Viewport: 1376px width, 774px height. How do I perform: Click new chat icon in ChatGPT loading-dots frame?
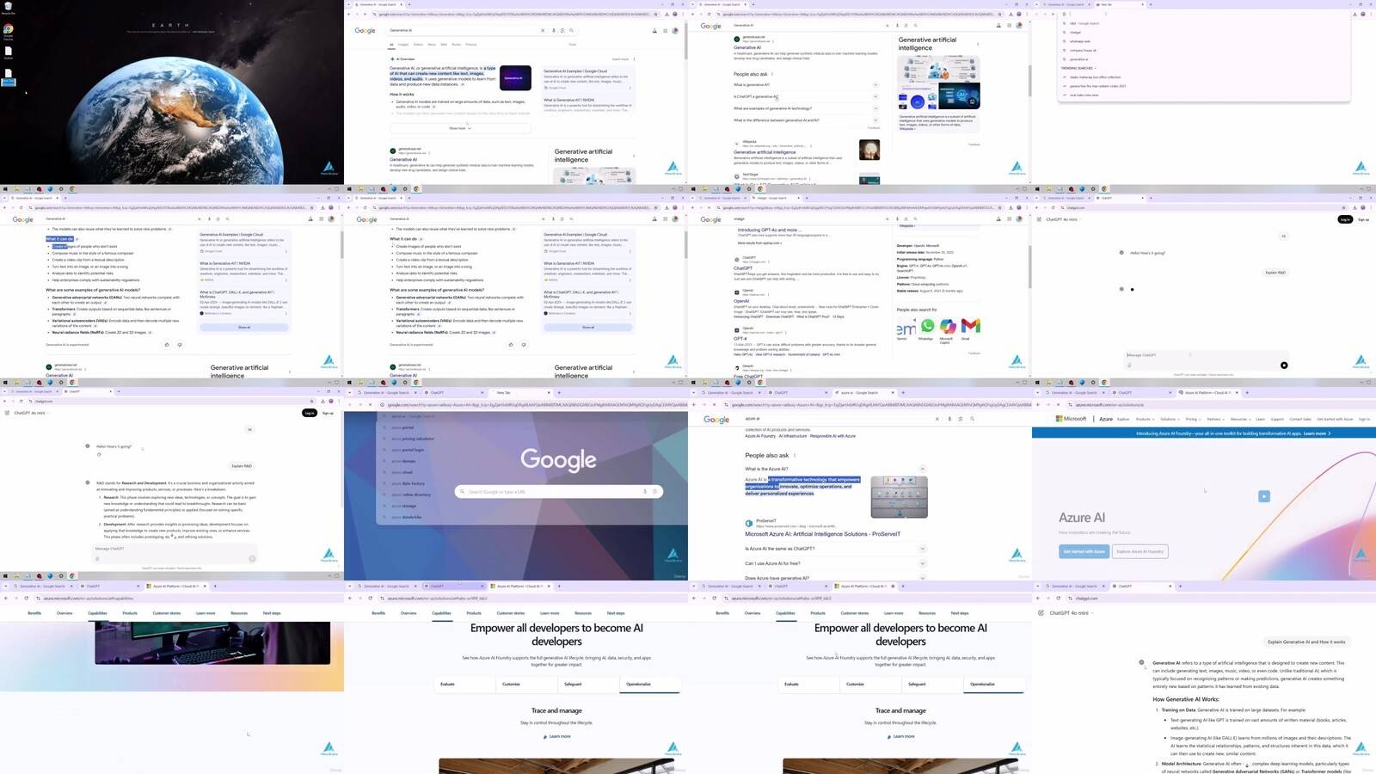pyautogui.click(x=1041, y=219)
